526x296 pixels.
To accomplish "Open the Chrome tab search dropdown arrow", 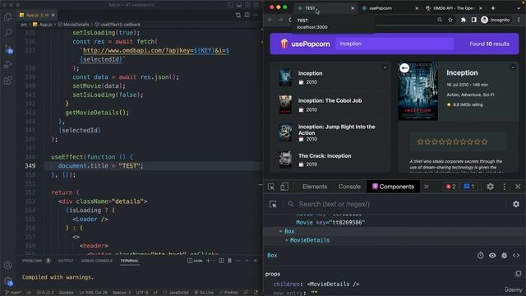I will (519, 8).
